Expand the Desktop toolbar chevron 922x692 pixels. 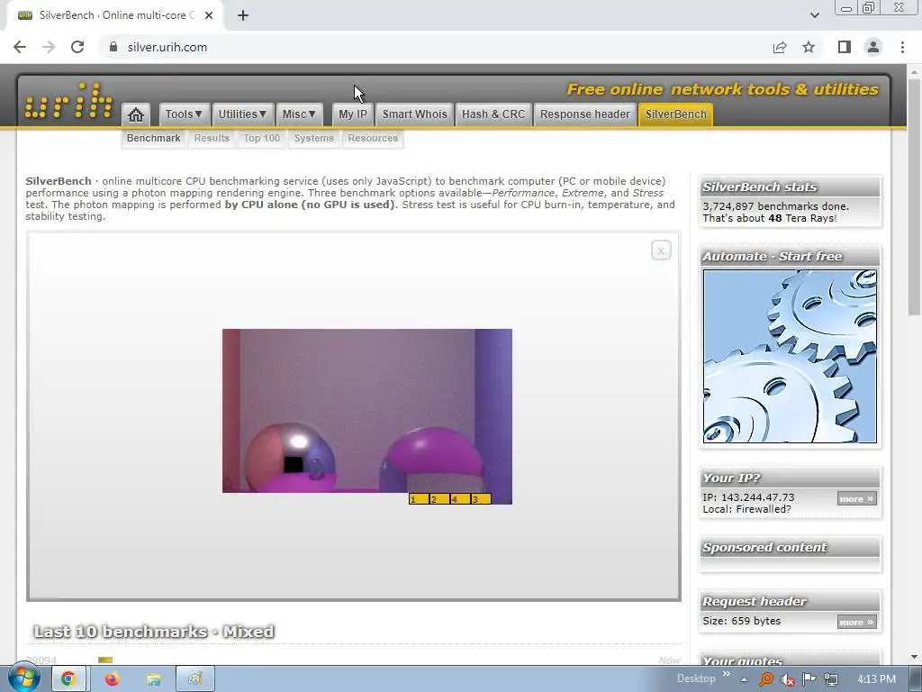727,674
